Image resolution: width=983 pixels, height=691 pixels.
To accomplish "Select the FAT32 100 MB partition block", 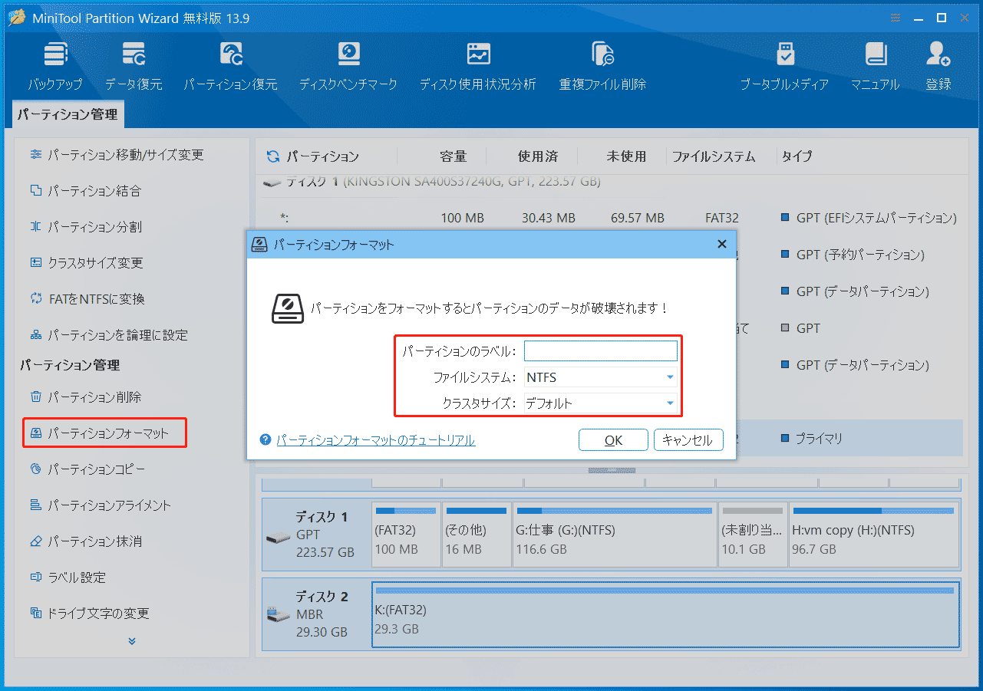I will (x=406, y=535).
